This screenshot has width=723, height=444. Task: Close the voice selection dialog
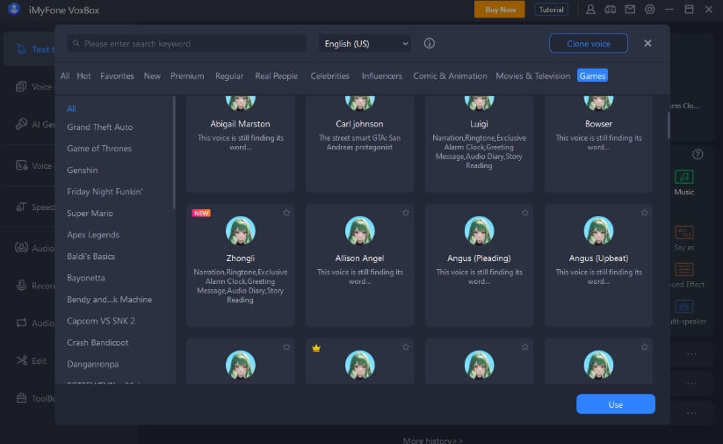coord(647,43)
